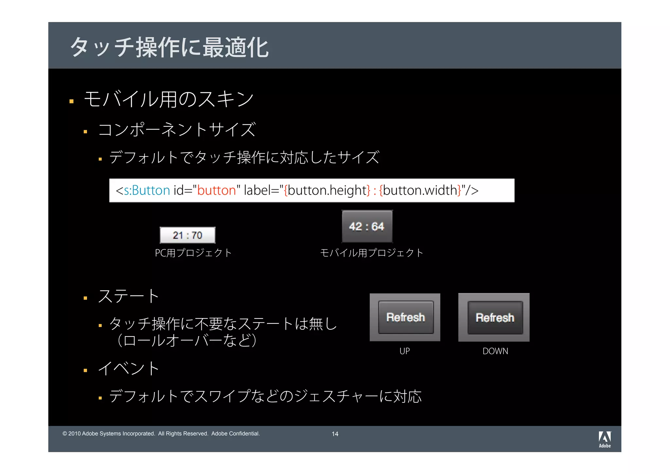Click the ロールオーバーなど parenthetical text

pos(186,340)
